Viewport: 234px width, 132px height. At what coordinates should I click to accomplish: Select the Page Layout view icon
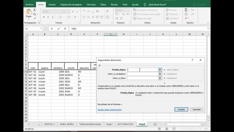point(167,129)
